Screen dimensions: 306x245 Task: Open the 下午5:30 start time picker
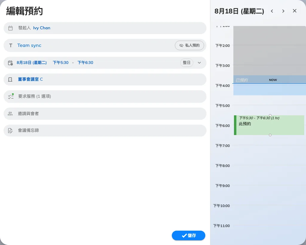pyautogui.click(x=61, y=63)
